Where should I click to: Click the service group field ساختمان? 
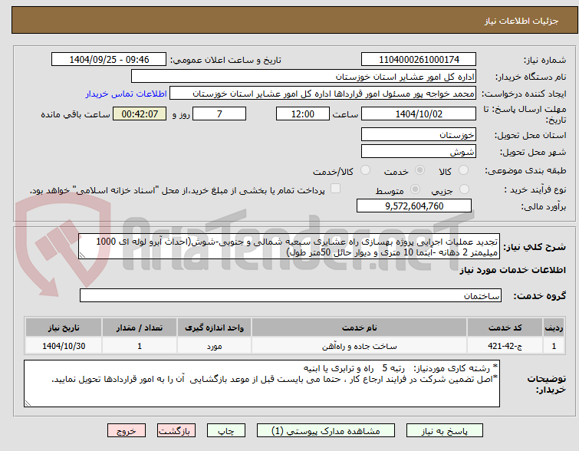pyautogui.click(x=291, y=295)
